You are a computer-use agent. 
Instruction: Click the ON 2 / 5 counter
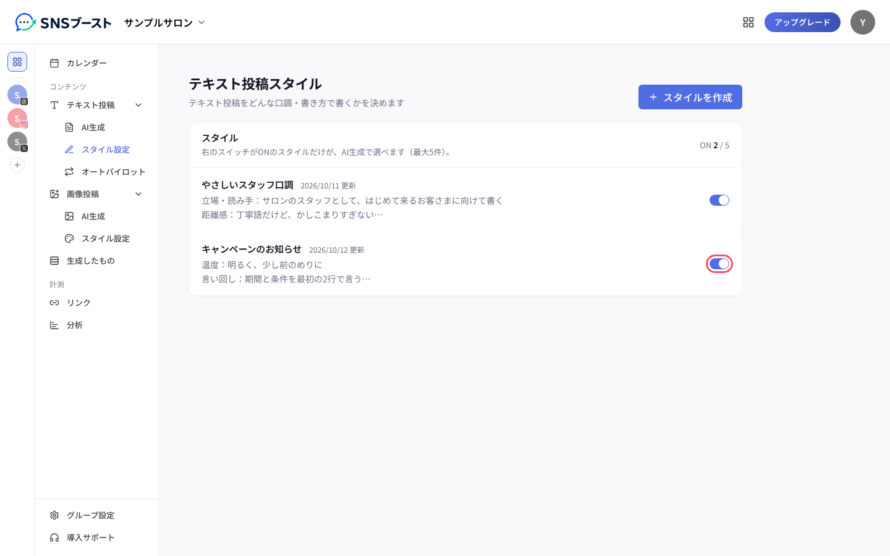click(x=714, y=145)
